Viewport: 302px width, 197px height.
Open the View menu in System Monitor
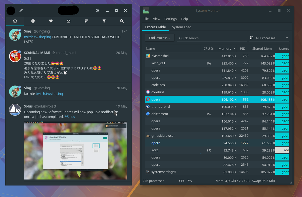coord(157,19)
